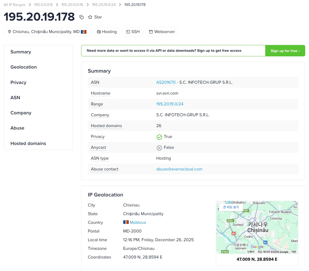Image resolution: width=309 pixels, height=271 pixels.
Task: Go to Hosted domains in sidebar
Action: click(x=28, y=143)
